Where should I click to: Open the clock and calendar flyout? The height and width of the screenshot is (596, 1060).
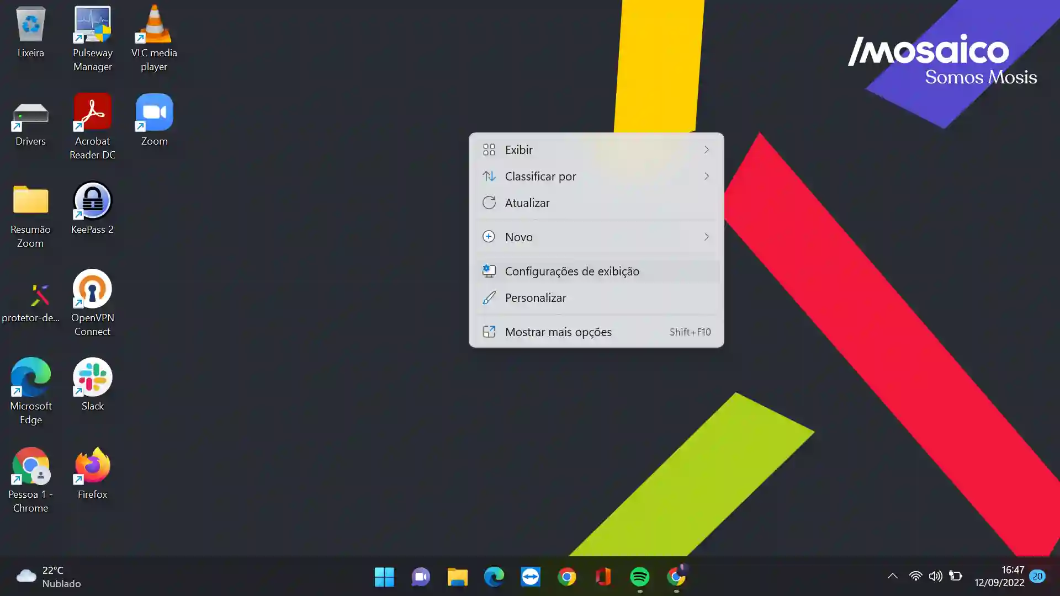click(999, 576)
